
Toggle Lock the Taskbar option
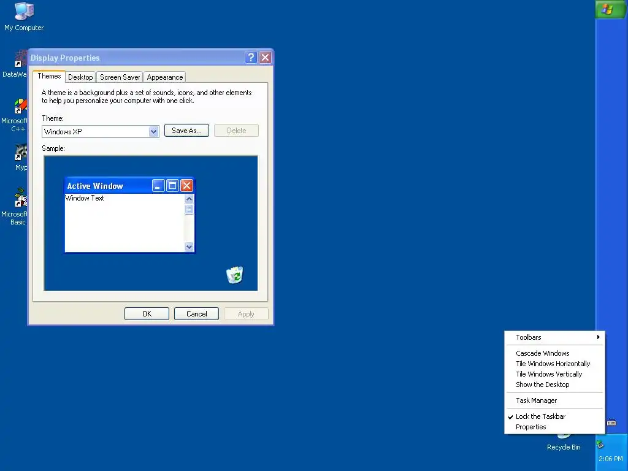point(554,416)
